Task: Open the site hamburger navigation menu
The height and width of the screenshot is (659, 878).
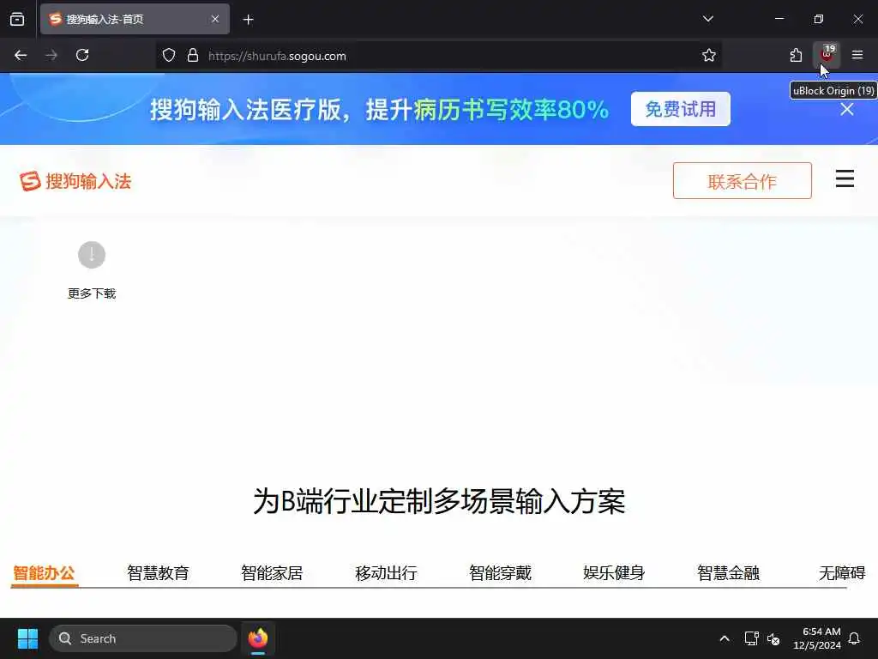Action: 845,178
